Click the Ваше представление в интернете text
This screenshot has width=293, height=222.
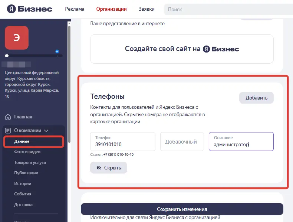(128, 23)
